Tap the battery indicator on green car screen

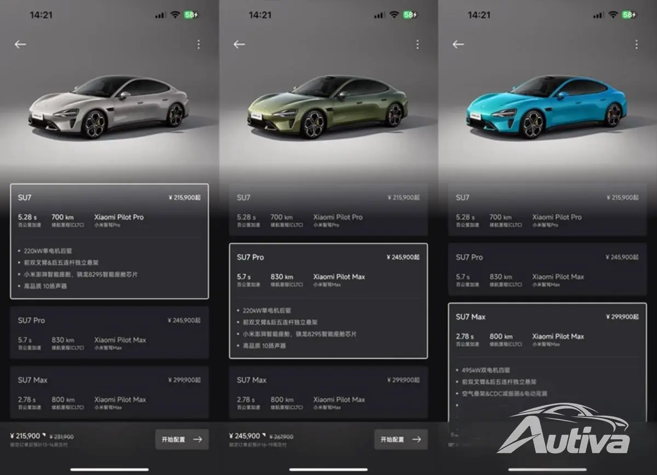(x=410, y=15)
